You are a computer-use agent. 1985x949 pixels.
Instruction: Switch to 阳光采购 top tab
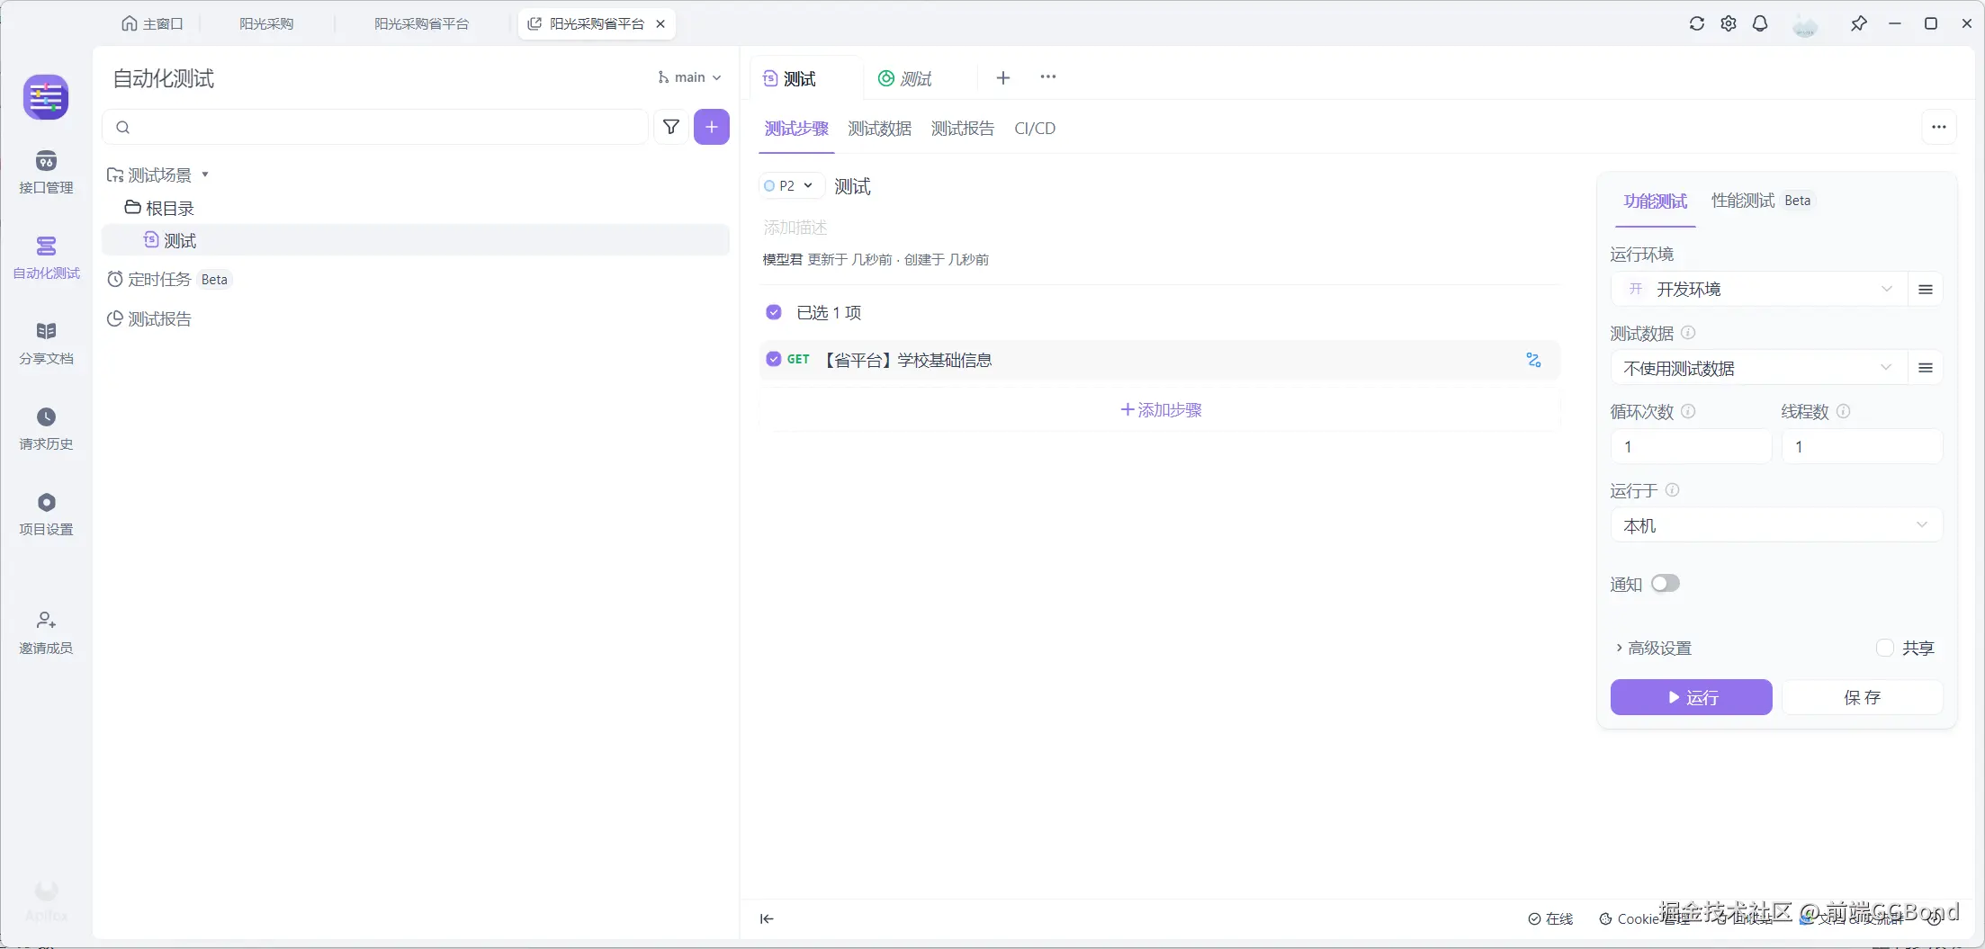(x=266, y=24)
